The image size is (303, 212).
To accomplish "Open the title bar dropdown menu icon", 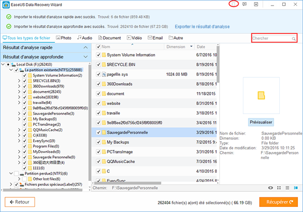I will [x=256, y=4].
